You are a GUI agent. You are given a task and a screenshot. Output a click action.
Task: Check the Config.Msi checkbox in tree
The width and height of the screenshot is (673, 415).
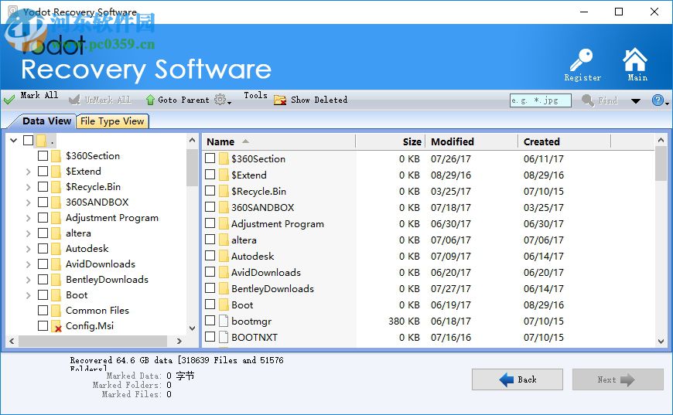pos(43,325)
